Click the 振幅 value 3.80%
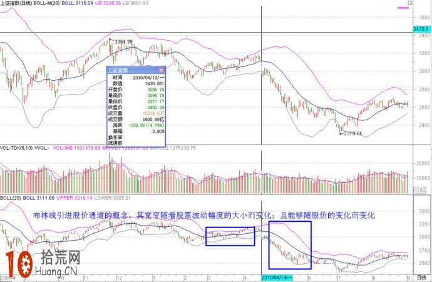 coord(158,131)
